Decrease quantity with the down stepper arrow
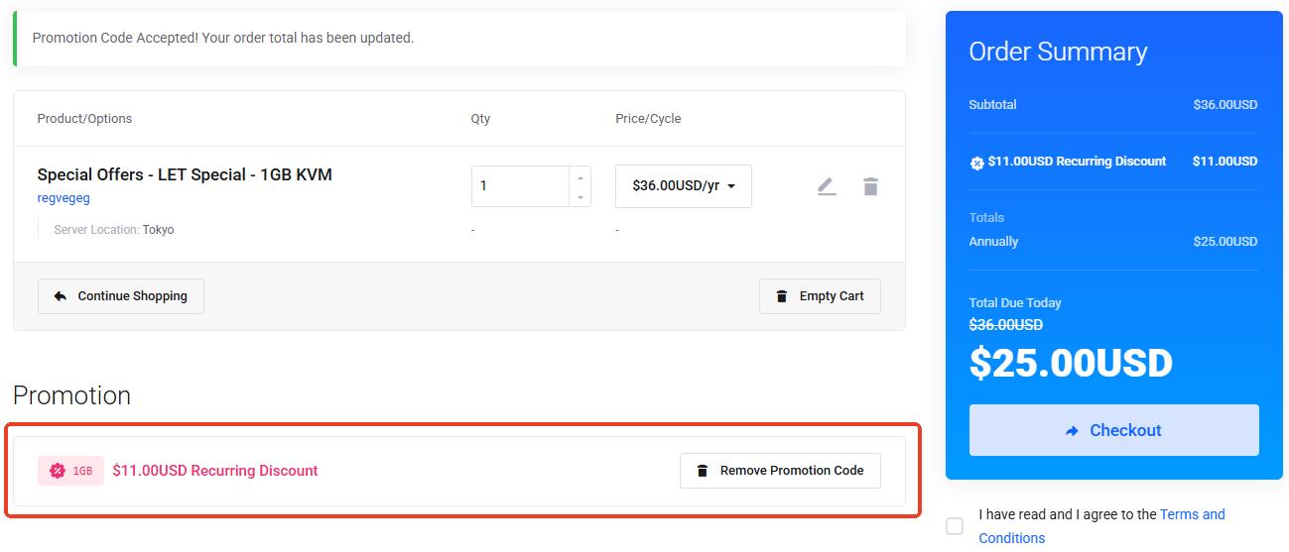This screenshot has height=552, width=1289. 580,197
